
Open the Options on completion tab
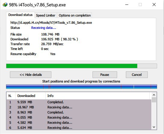[75, 15]
